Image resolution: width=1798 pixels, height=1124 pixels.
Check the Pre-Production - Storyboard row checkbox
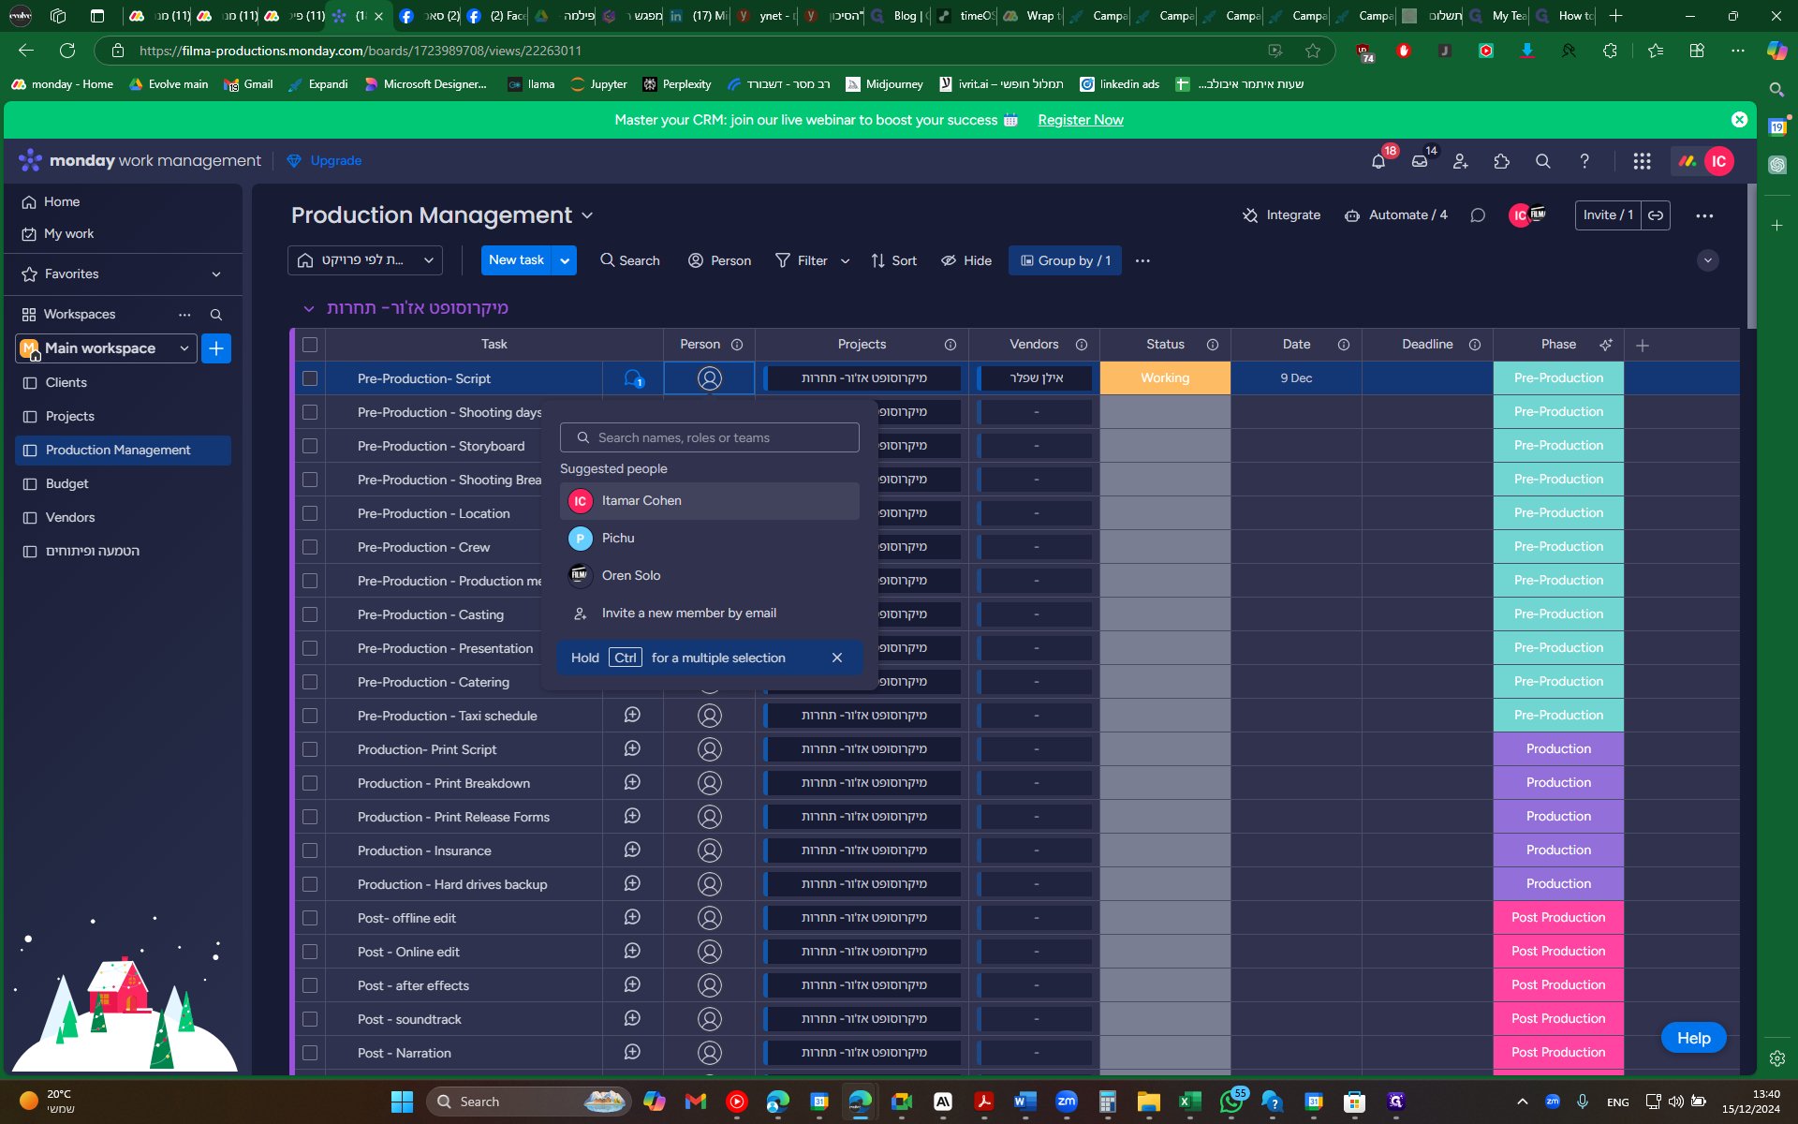[x=310, y=446]
